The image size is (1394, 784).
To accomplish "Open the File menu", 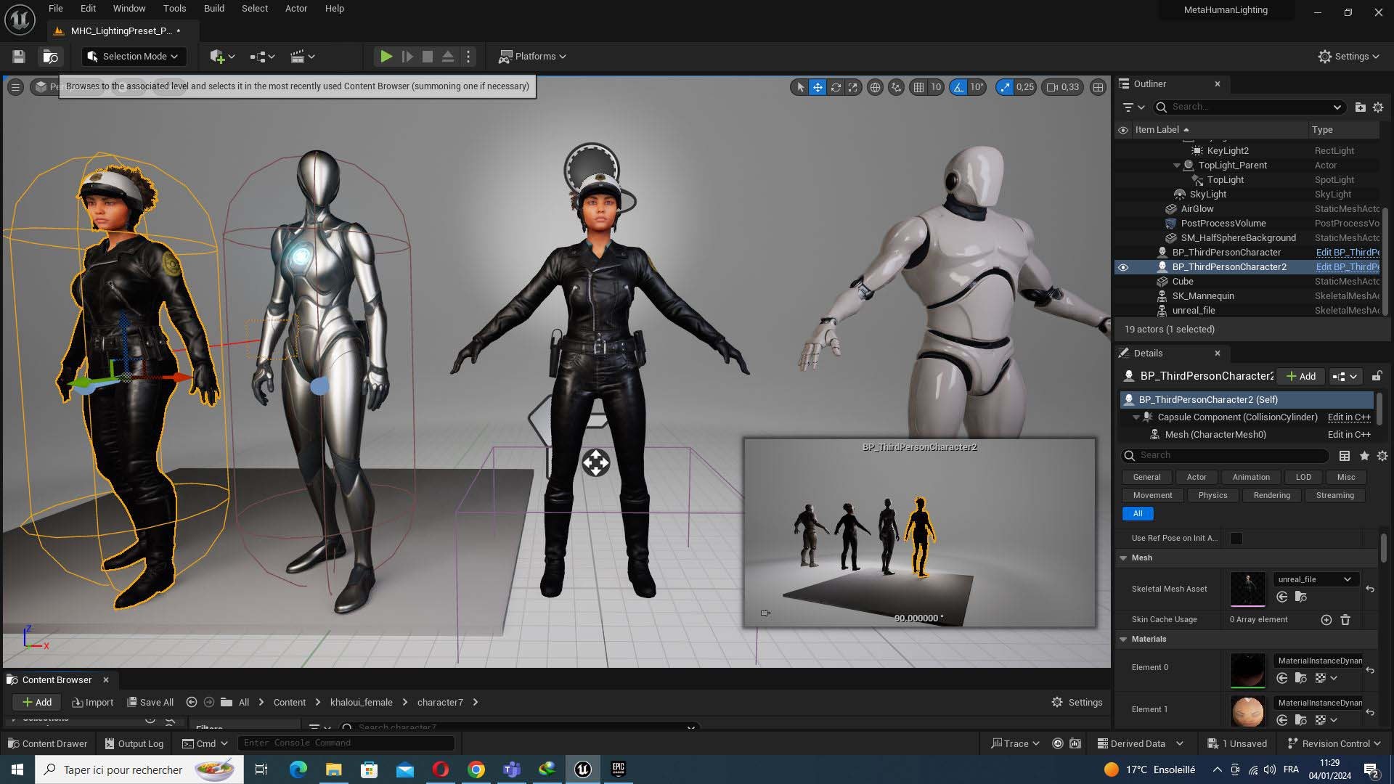I will coord(56,9).
